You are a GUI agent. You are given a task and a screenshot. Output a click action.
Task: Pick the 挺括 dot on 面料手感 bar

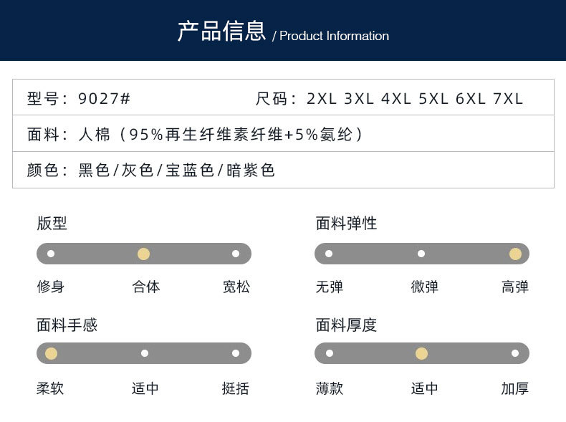[236, 353]
